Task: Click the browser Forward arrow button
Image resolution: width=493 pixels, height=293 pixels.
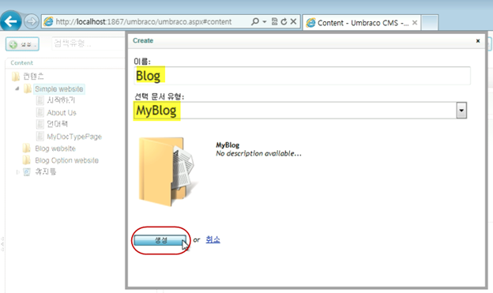Action: [x=31, y=21]
